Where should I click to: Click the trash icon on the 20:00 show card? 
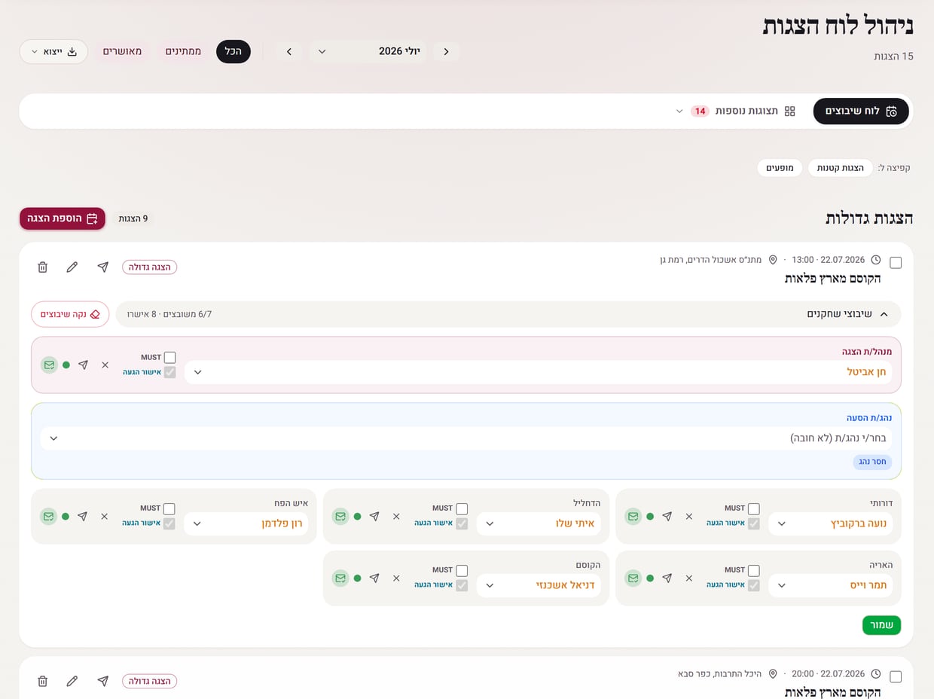coord(43,681)
